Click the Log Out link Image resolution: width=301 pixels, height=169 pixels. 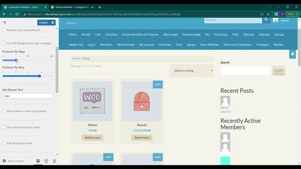(225, 112)
